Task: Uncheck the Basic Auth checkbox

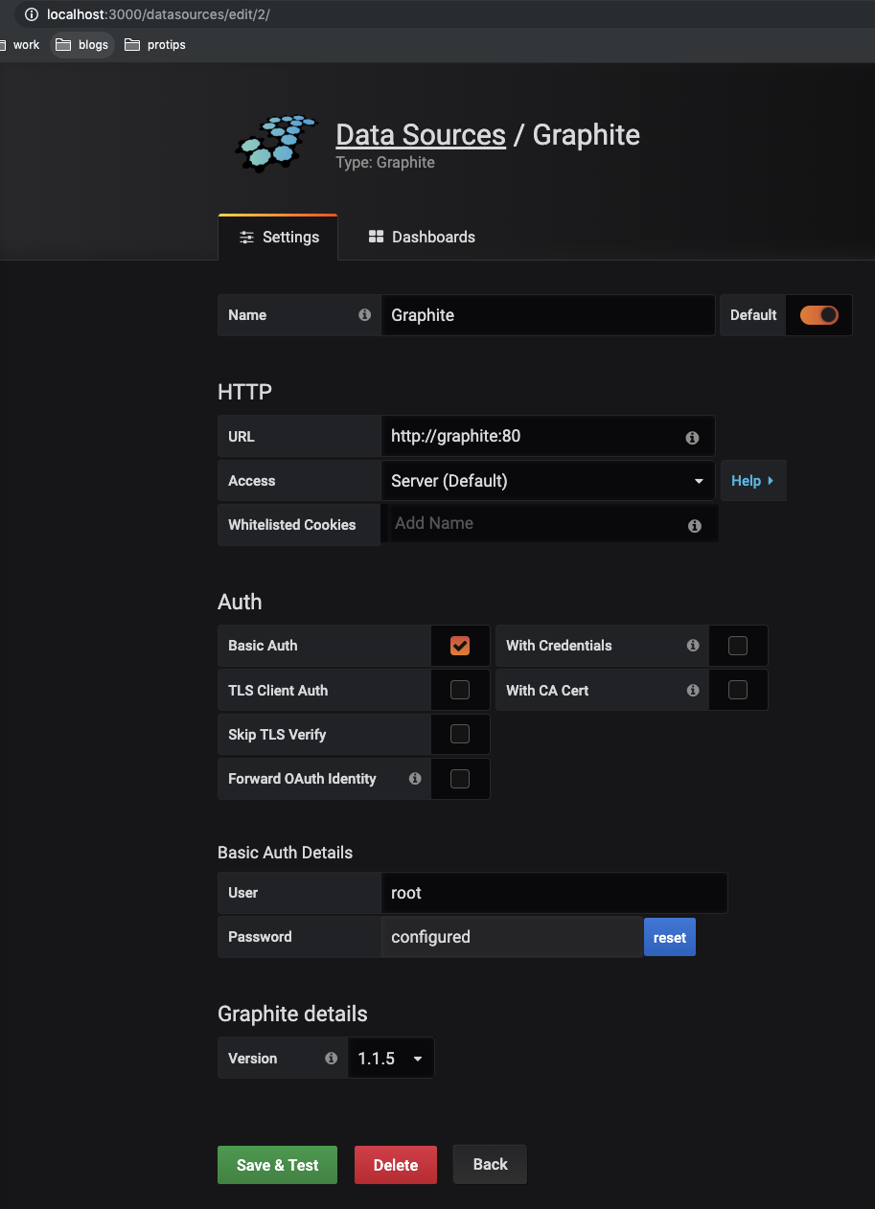Action: (460, 646)
